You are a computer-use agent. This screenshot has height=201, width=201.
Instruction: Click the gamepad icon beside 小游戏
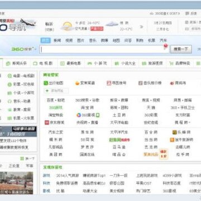89,64
